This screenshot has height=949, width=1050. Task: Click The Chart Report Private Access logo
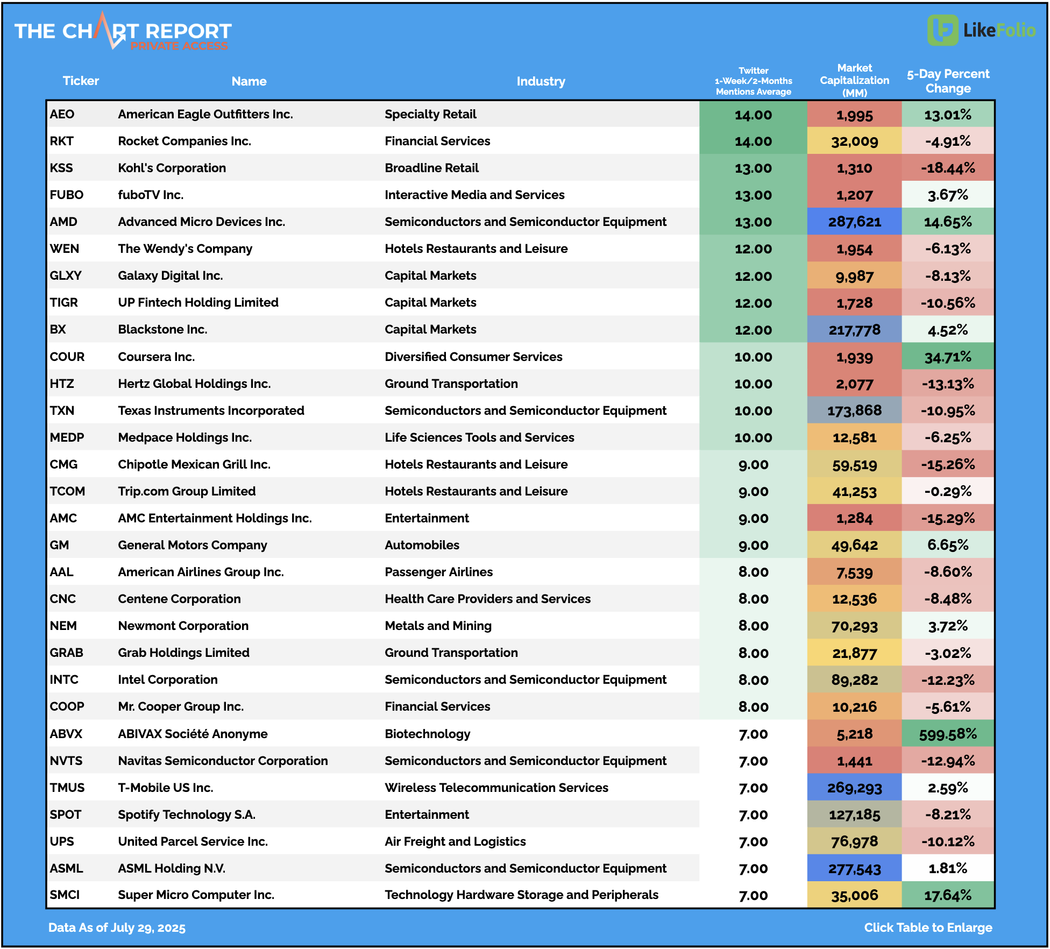[x=123, y=32]
